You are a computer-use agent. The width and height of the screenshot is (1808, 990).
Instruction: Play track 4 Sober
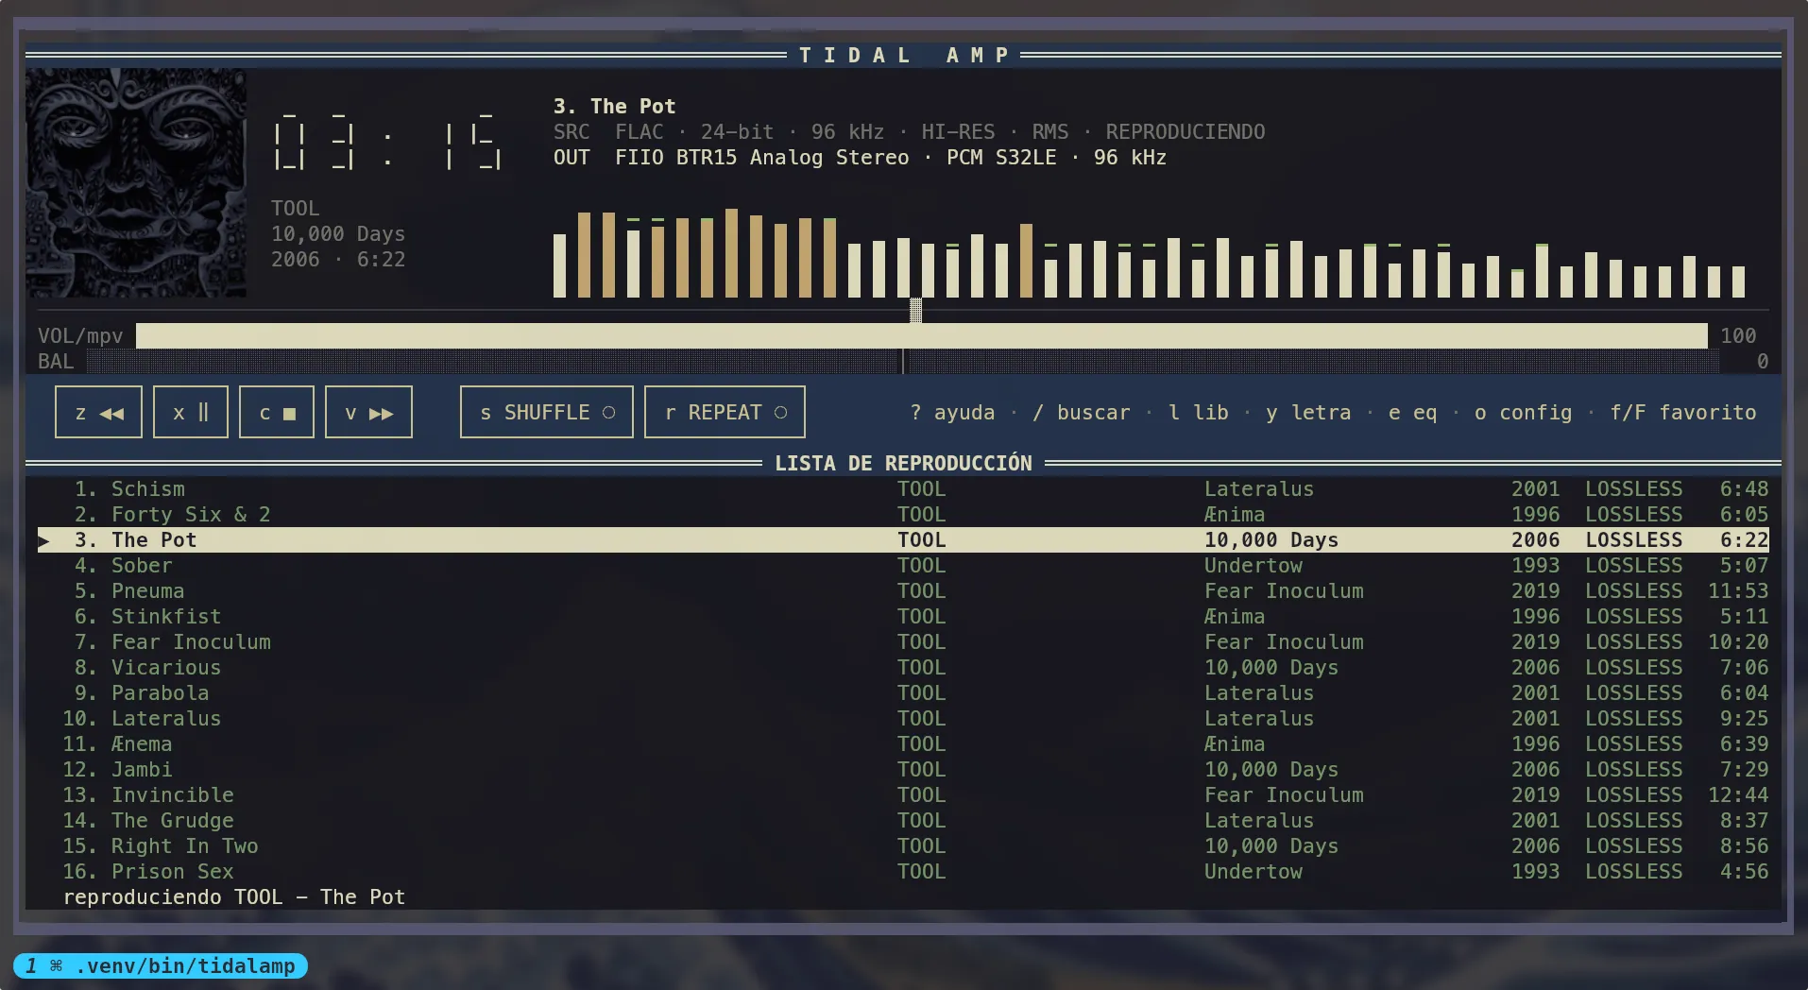point(903,565)
